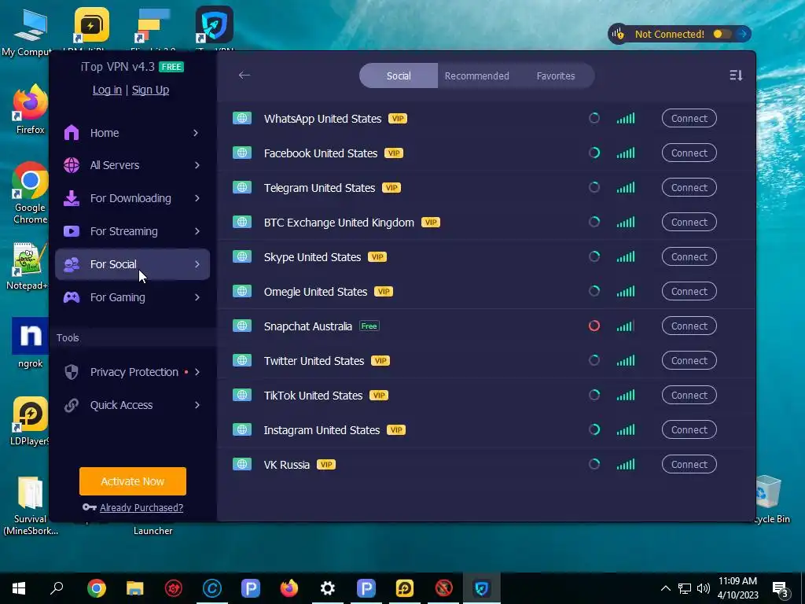The width and height of the screenshot is (805, 604).
Task: Click the Quick Access link icon
Action: pyautogui.click(x=72, y=405)
